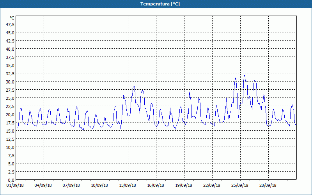Click the 40,0 y-axis label
This screenshot has width=312, height=195.
coord(10,49)
